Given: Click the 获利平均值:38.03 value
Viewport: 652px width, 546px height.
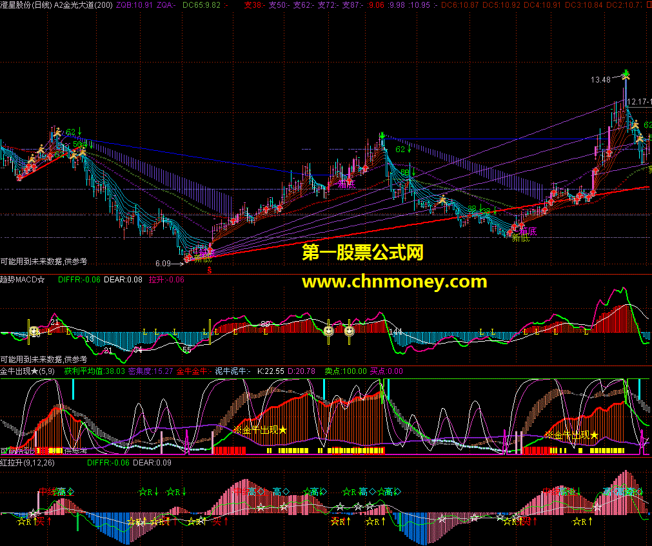Looking at the screenshot, I should [94, 371].
